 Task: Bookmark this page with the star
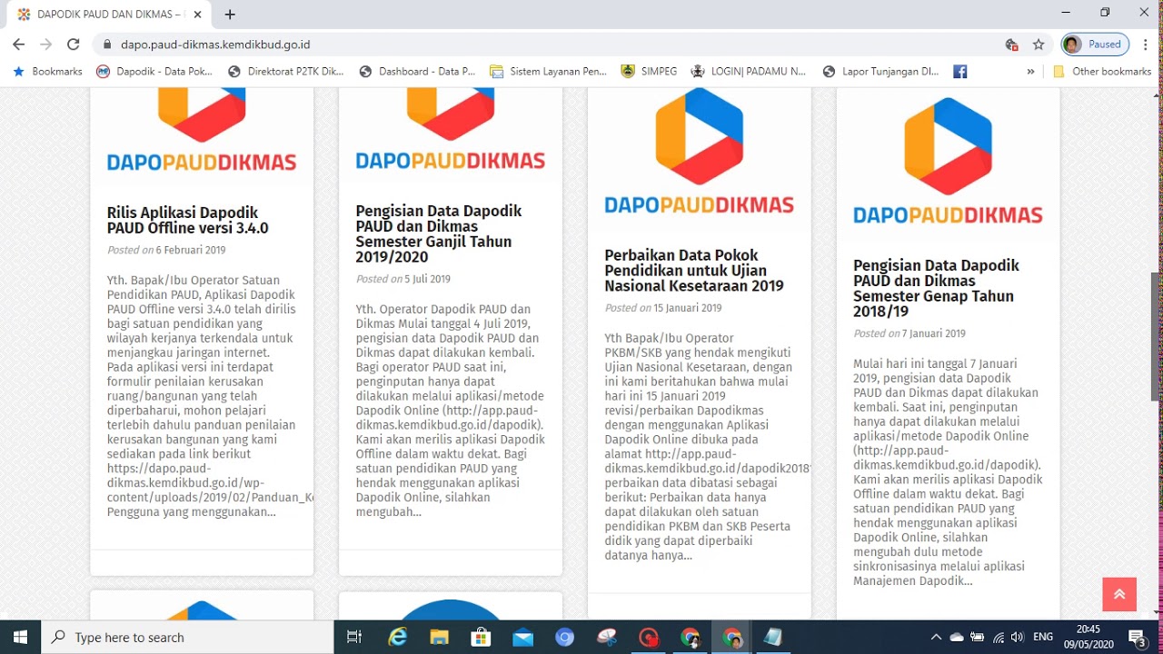(x=1039, y=45)
